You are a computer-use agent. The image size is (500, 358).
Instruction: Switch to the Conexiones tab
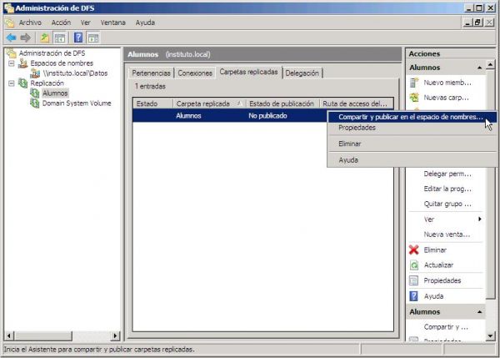click(x=195, y=73)
